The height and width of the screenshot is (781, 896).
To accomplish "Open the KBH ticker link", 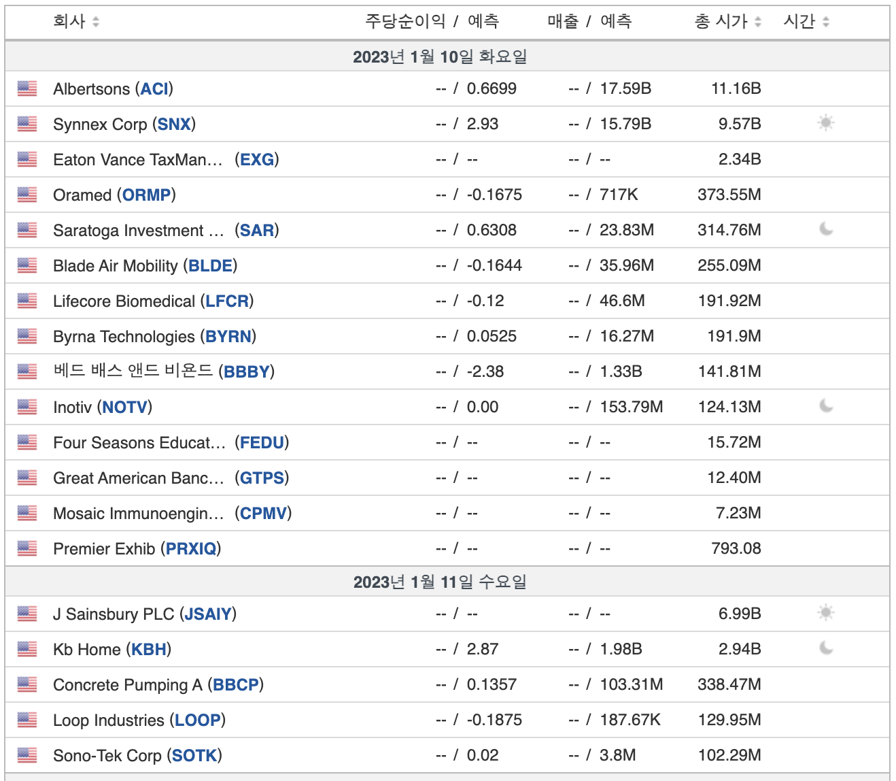I will (x=149, y=650).
